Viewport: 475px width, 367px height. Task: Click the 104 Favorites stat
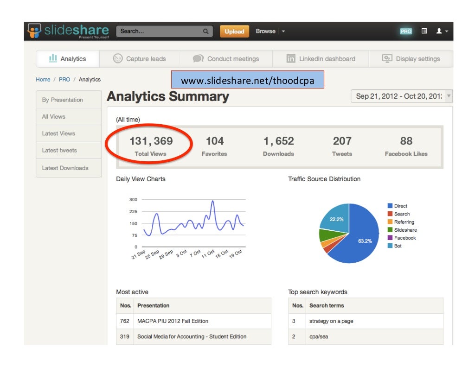tap(214, 146)
